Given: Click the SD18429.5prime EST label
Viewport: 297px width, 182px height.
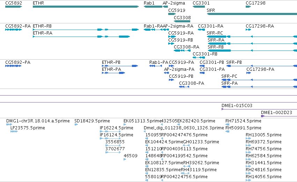Looking at the screenshot, I should (x=92, y=121).
